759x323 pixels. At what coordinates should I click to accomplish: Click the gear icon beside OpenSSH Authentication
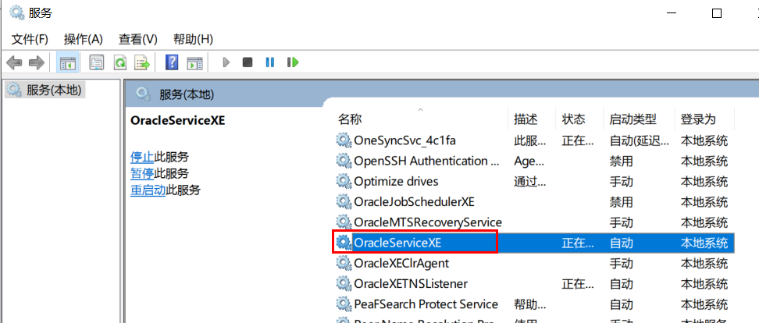344,161
